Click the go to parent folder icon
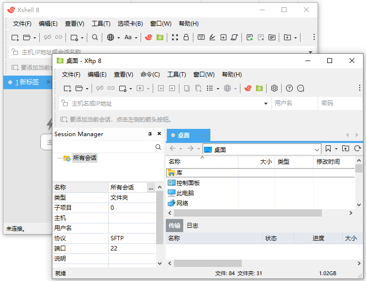 pos(346,149)
